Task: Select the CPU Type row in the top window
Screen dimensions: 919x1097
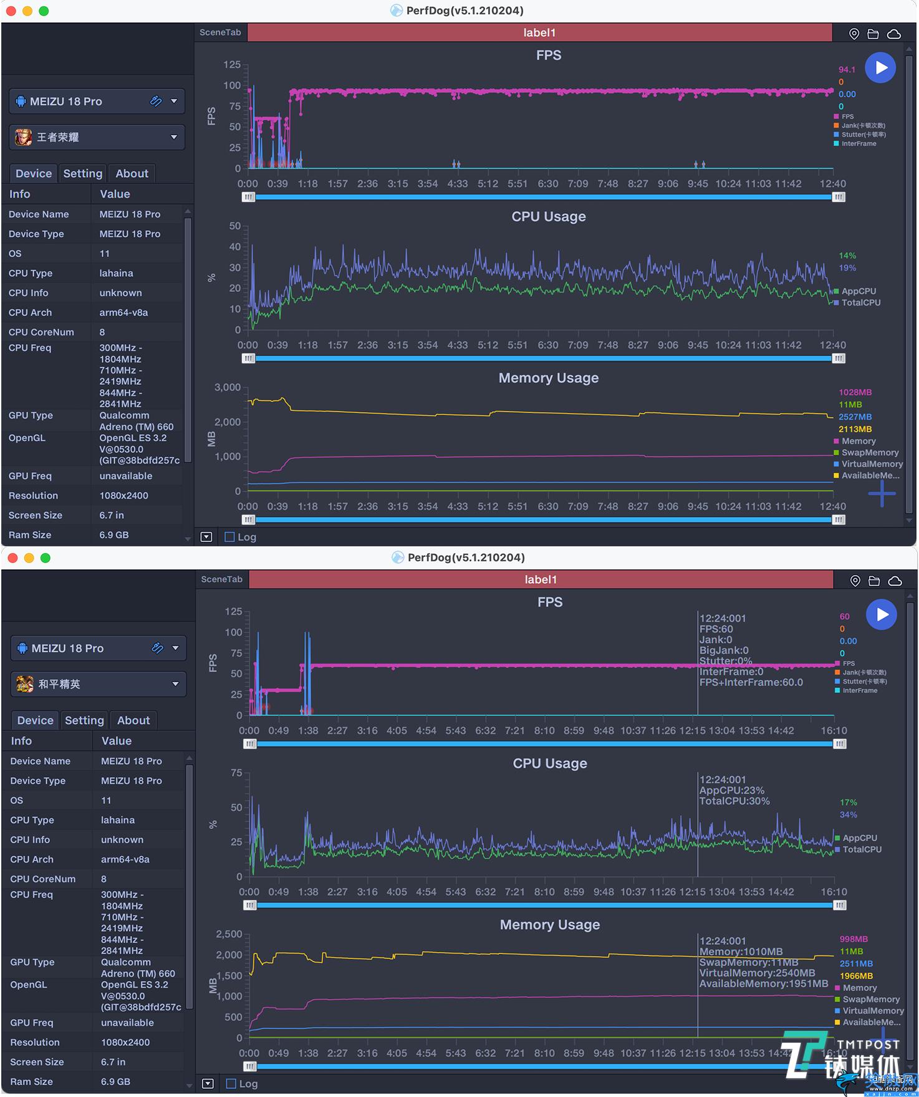Action: coord(93,273)
